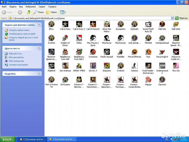Image resolution: width=189 pixels, height=142 pixels.
Task: Open the Избранное menu
Action: [x=31, y=7]
